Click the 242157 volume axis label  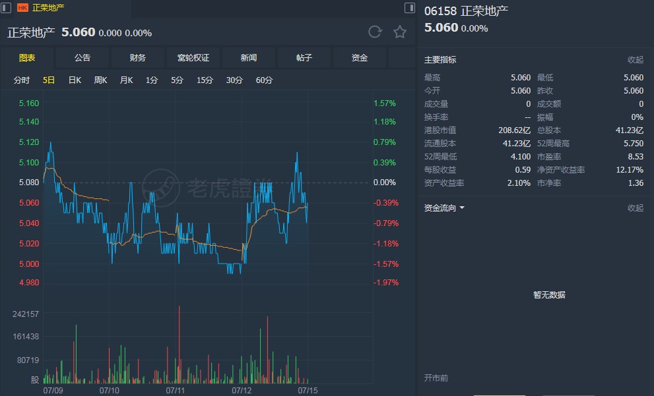(26, 314)
